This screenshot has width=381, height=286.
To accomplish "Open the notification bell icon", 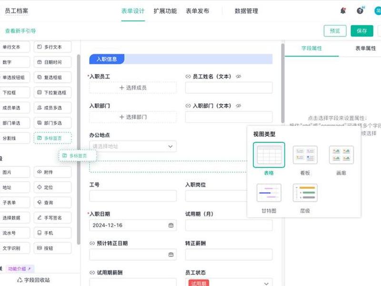I will click(x=343, y=10).
